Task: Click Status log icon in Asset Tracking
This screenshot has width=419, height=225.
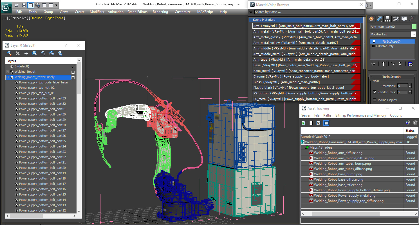Action: click(311, 123)
